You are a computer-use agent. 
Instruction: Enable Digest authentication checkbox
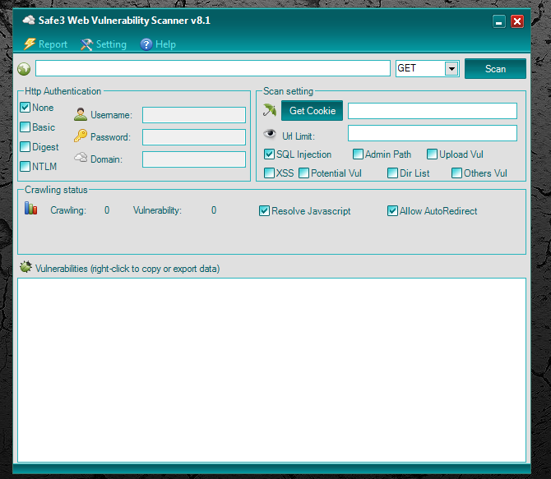click(x=25, y=147)
